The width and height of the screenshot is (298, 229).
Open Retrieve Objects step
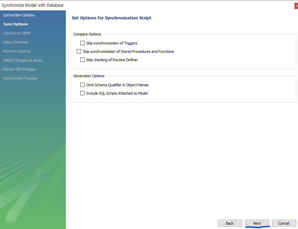(x=16, y=51)
